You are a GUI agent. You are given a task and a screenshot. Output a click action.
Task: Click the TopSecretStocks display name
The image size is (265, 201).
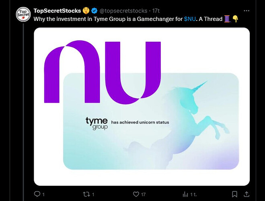pyautogui.click(x=57, y=11)
